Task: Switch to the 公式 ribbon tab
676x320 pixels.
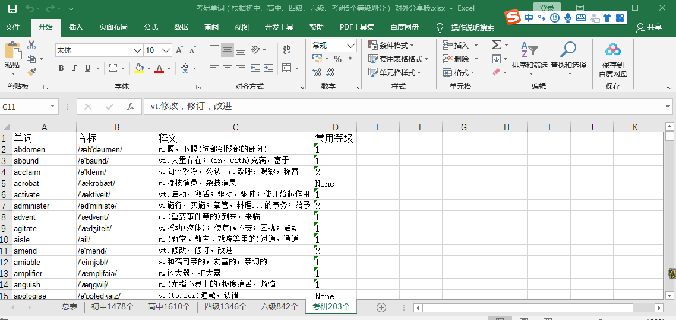Action: click(150, 27)
